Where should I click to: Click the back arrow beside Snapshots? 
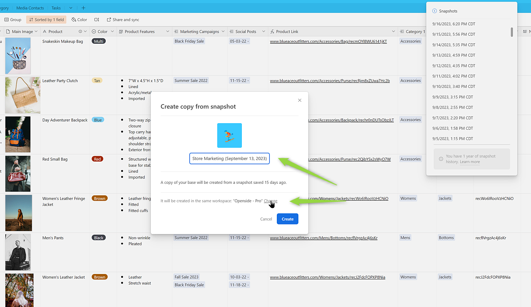coord(434,11)
